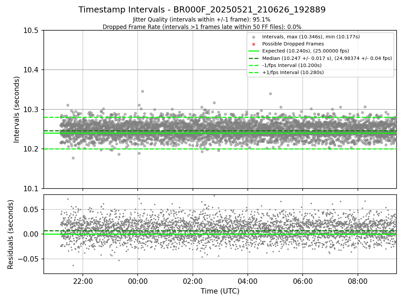
Task: Click legend entry 'Possible Dropped Frames'
Action: pyautogui.click(x=293, y=44)
